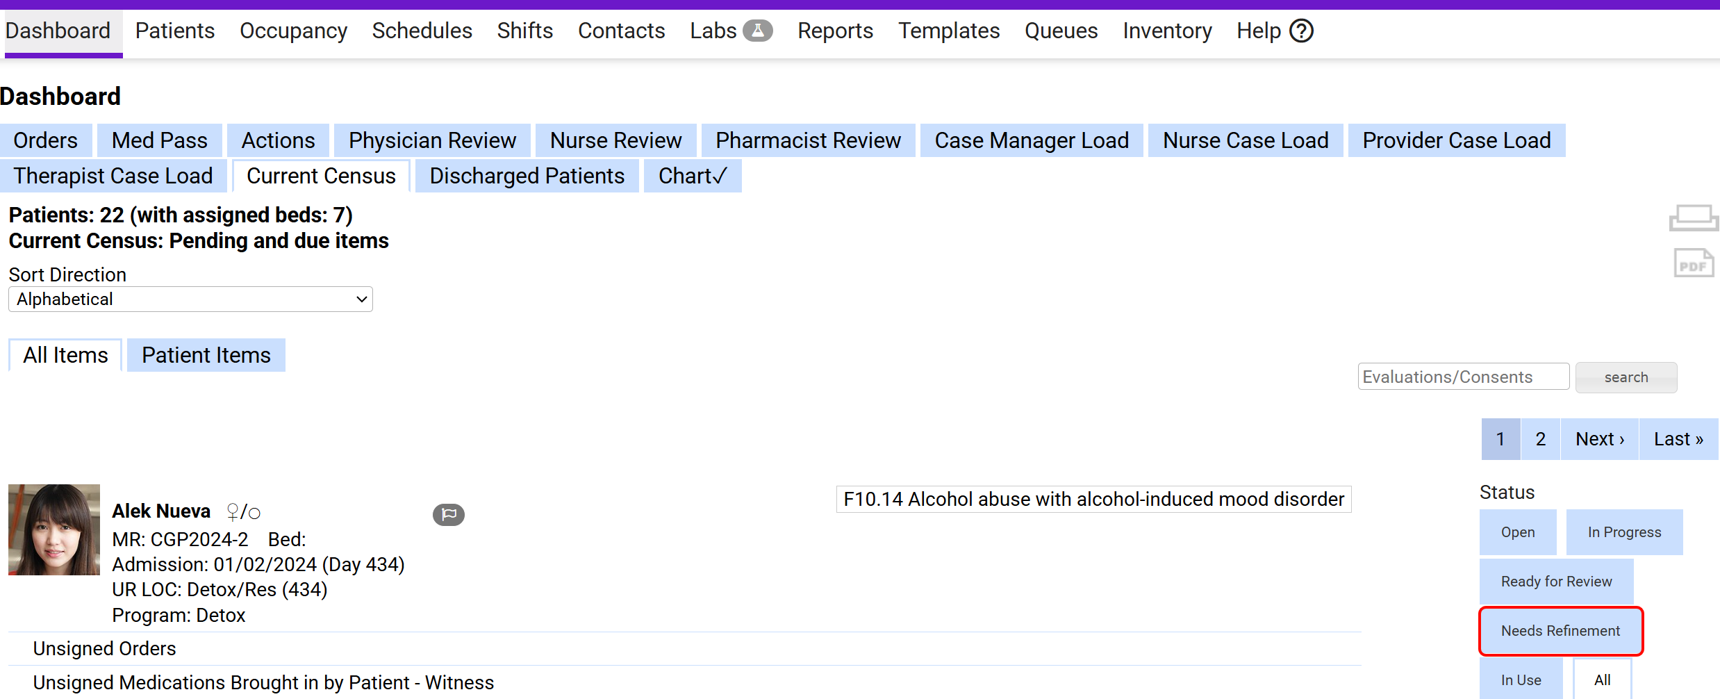Click the flag icon beside Alek Nueva

(x=449, y=514)
